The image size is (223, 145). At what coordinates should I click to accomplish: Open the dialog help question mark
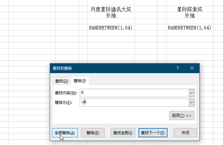tap(178, 68)
